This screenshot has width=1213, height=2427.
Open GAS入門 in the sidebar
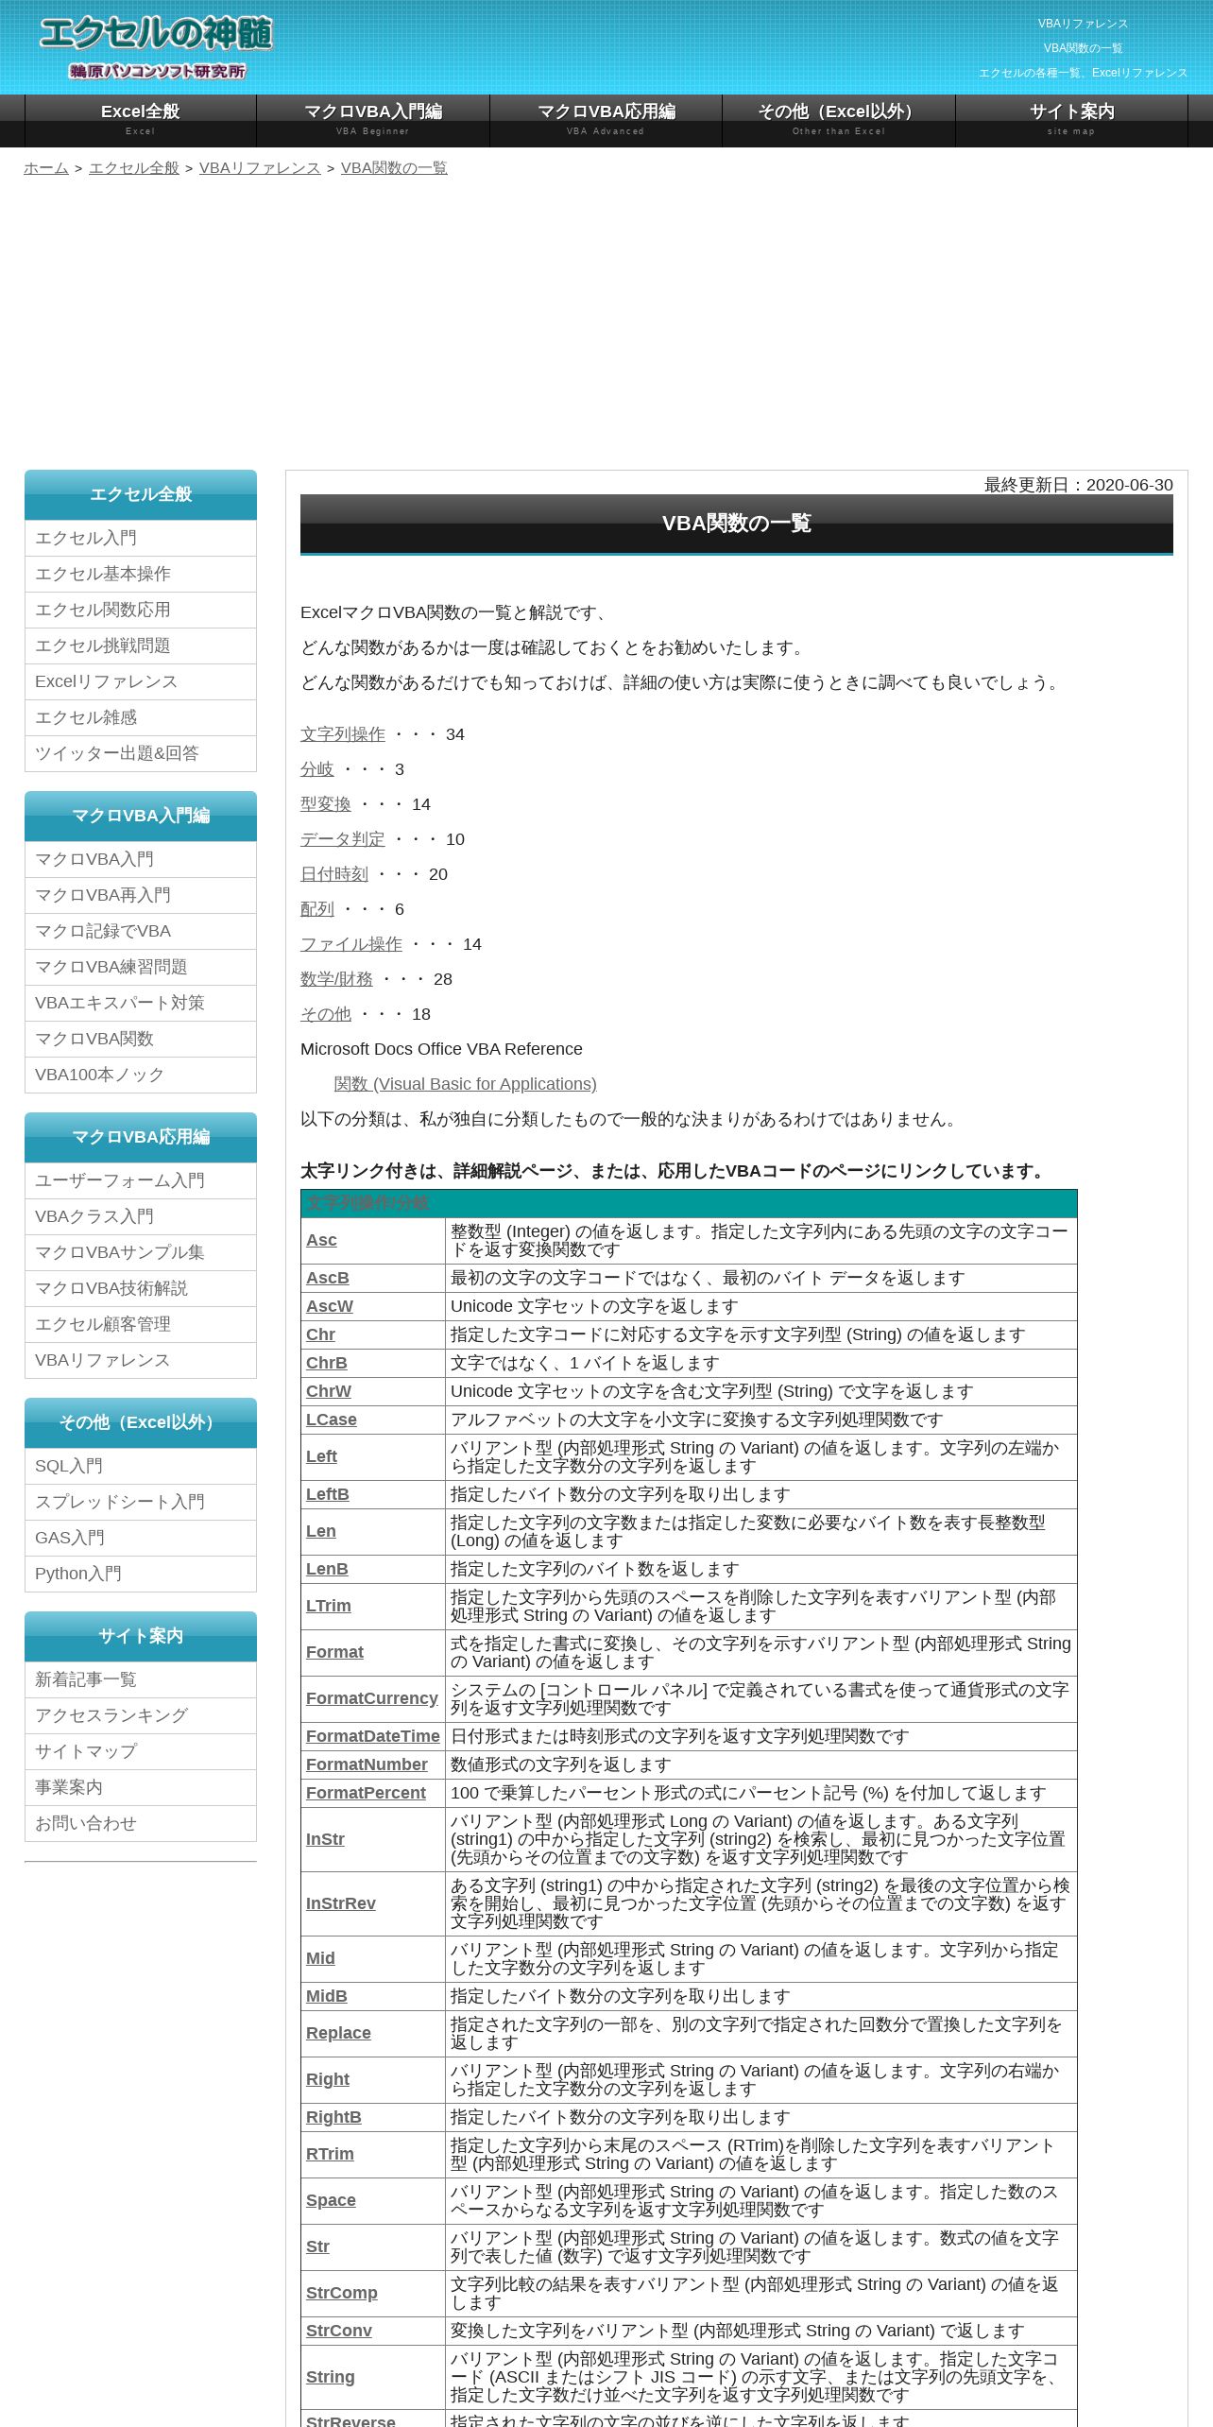click(x=141, y=1538)
